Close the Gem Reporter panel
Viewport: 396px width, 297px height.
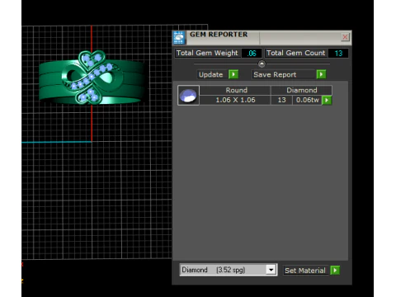[x=345, y=37]
